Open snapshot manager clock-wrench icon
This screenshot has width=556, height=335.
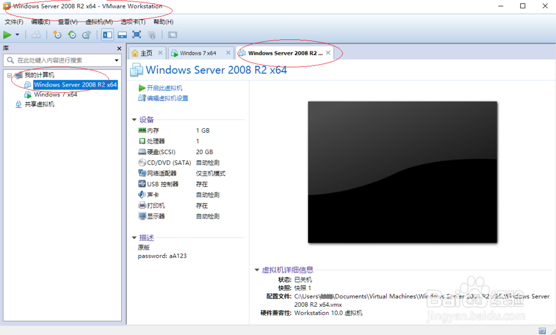click(87, 35)
